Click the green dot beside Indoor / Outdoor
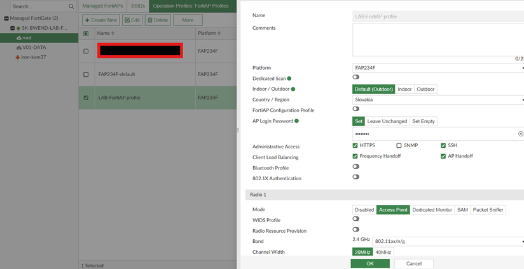The image size is (524, 269). [293, 89]
